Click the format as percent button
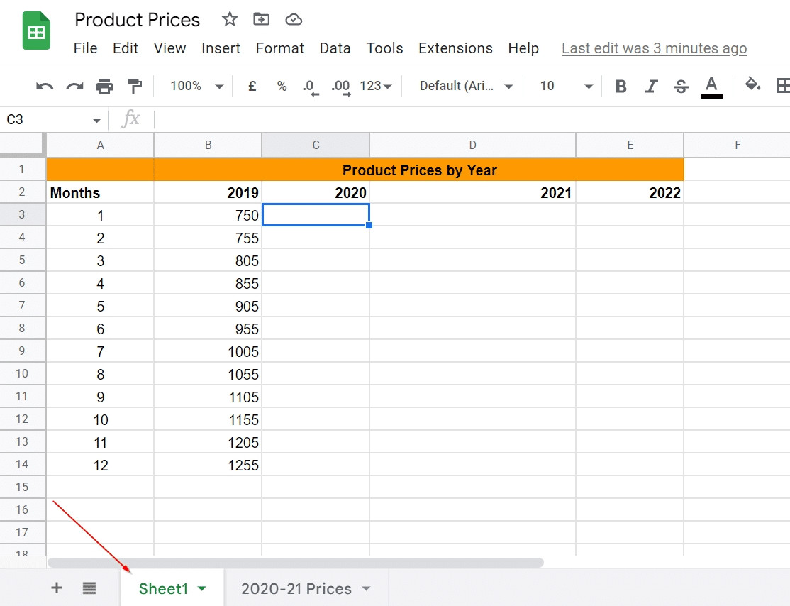790x606 pixels. click(x=282, y=87)
